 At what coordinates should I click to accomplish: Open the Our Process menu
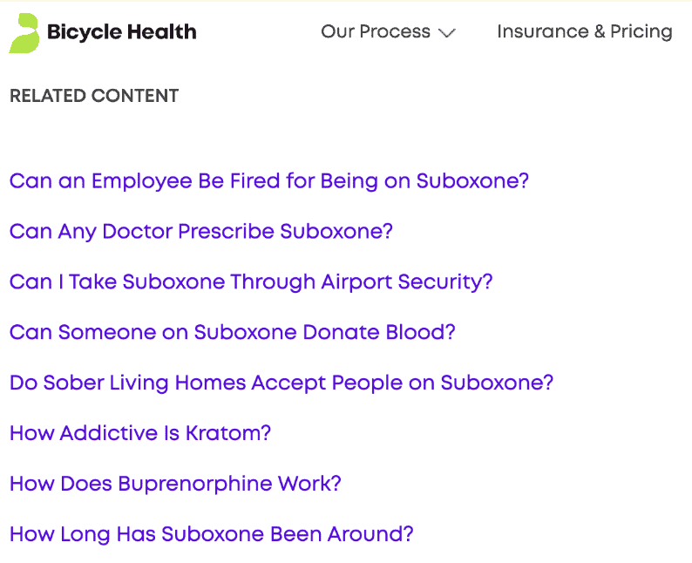tap(388, 31)
